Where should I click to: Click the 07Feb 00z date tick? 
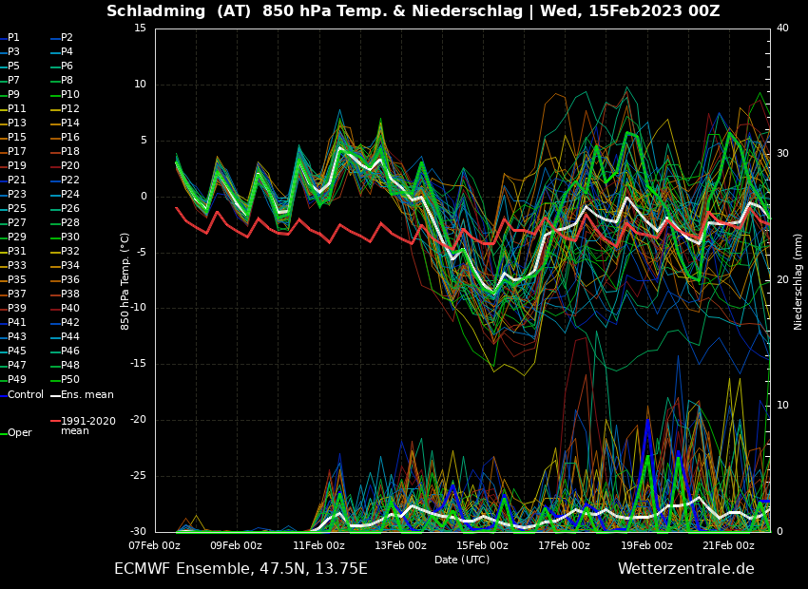[x=154, y=545]
